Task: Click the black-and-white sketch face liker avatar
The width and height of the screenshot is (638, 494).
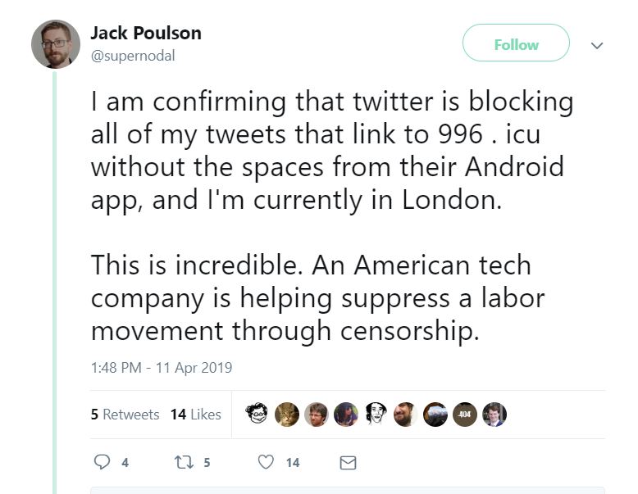Action: pos(376,415)
